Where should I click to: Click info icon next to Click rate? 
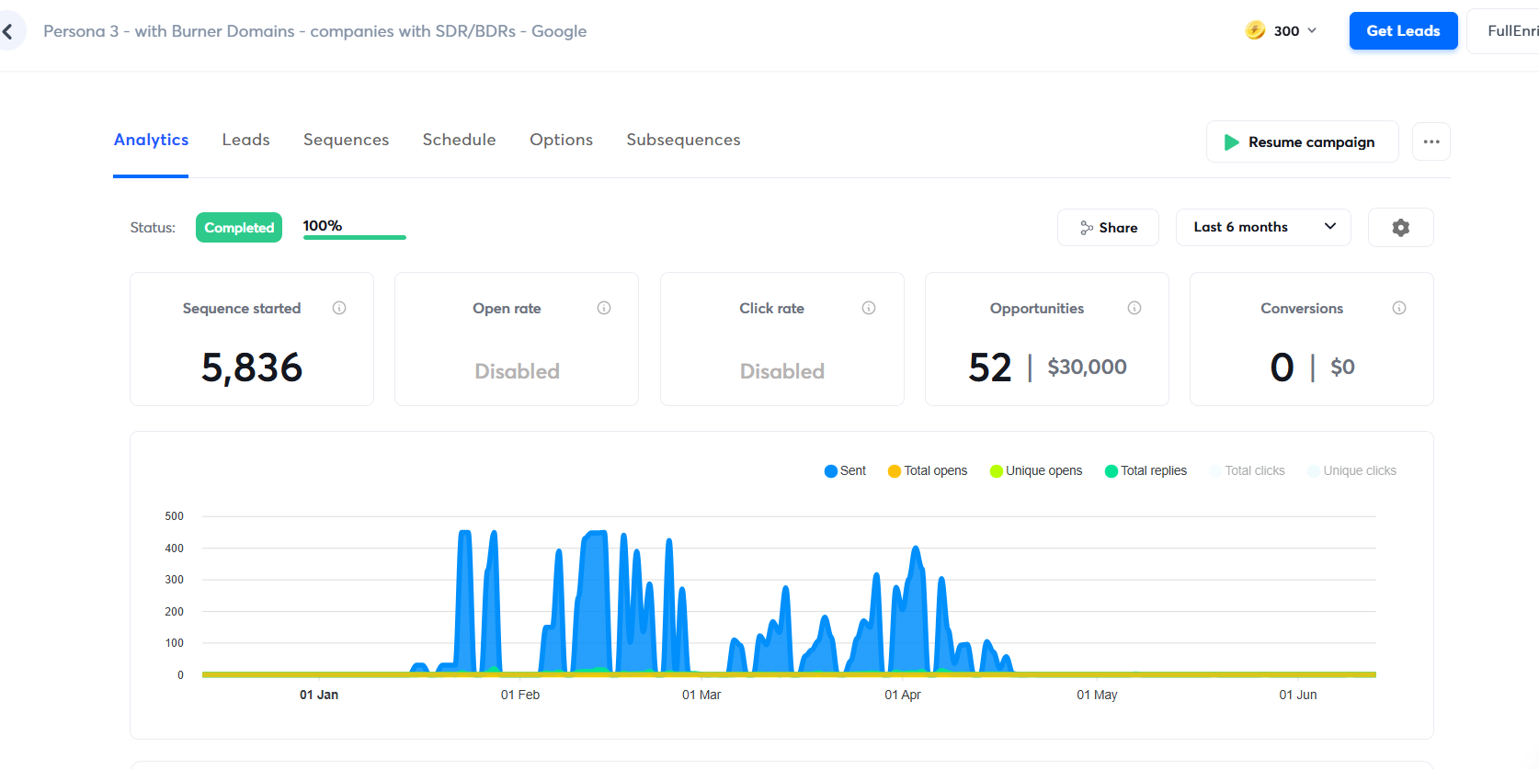(x=869, y=308)
